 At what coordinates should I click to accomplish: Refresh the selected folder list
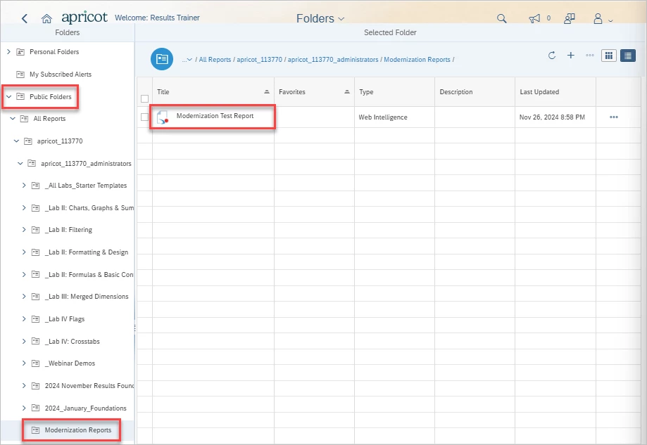click(x=552, y=56)
